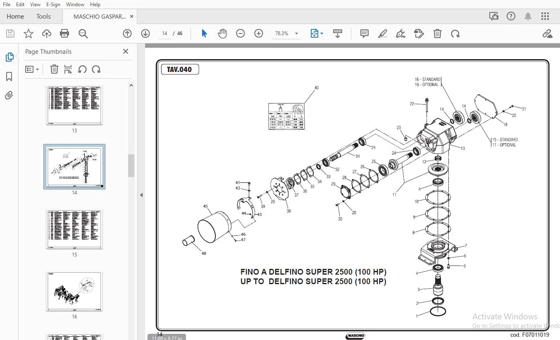The height and width of the screenshot is (340, 560).
Task: Open the View menu
Action: (36, 5)
